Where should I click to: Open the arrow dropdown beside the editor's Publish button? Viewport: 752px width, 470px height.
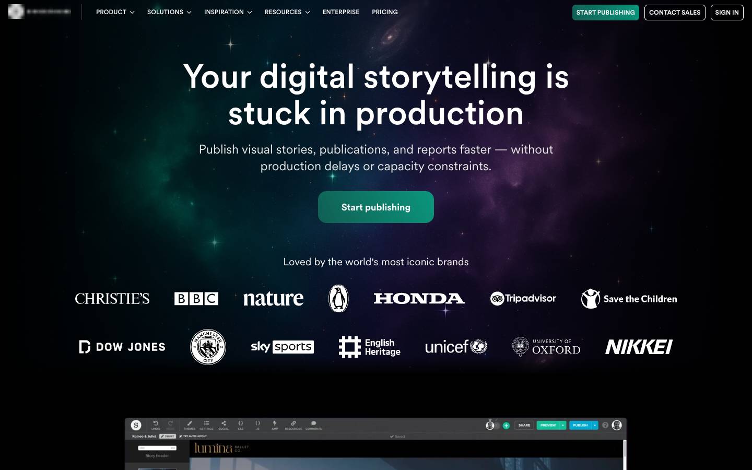pyautogui.click(x=595, y=425)
